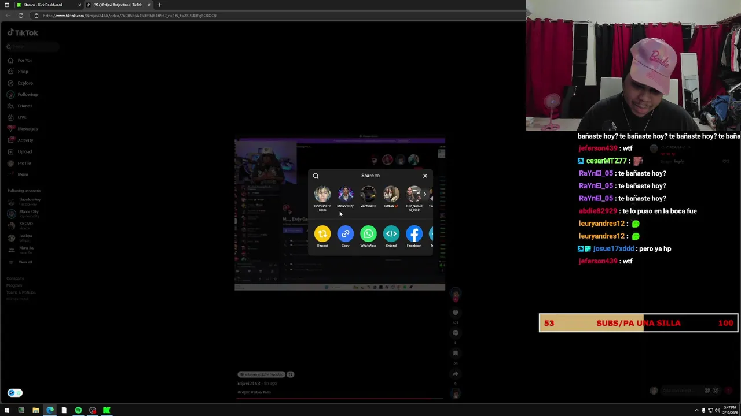741x416 pixels.
Task: Click the share arrow icon on video
Action: click(x=456, y=374)
